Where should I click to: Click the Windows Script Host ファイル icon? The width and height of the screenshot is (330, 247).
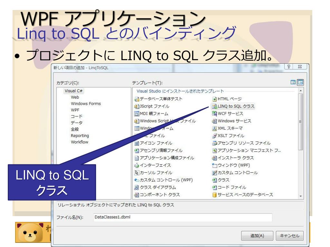[x=137, y=121]
